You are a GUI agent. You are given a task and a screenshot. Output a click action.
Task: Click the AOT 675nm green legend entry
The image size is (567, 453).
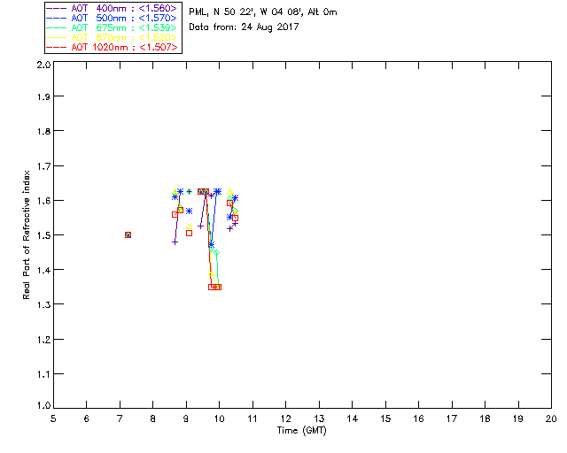[113, 27]
